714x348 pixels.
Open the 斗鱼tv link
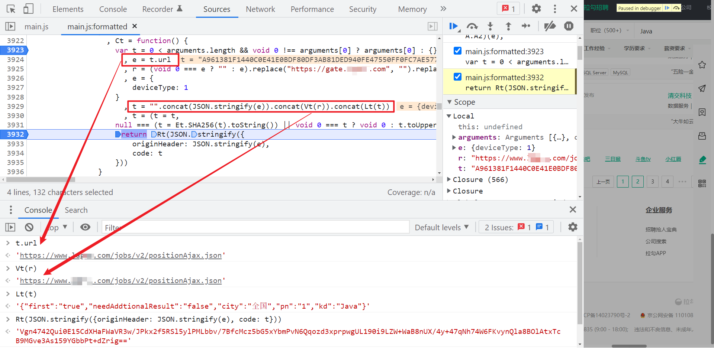(643, 159)
